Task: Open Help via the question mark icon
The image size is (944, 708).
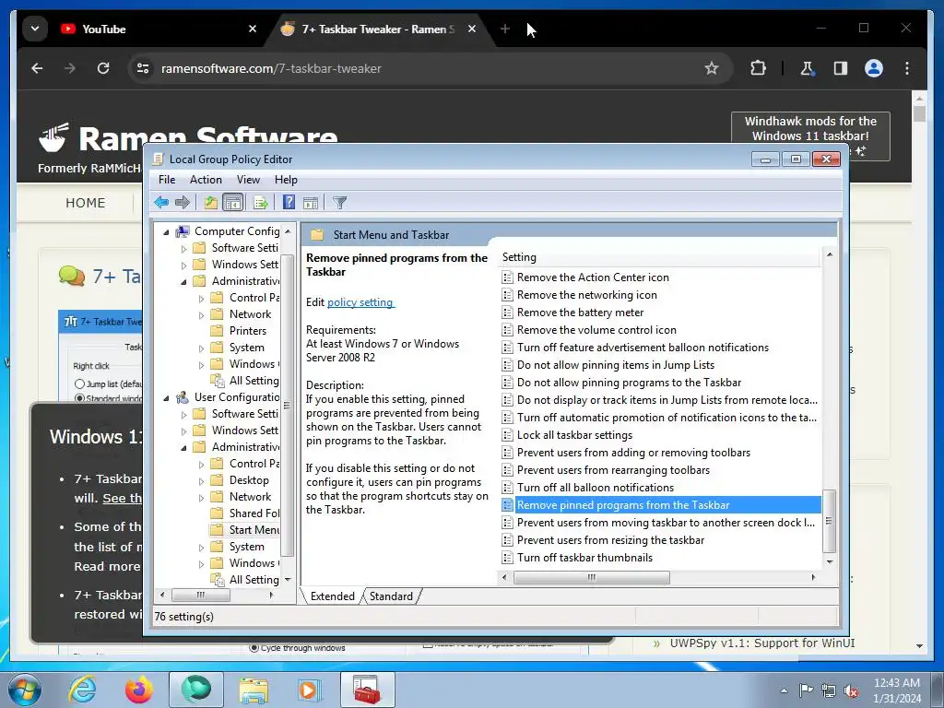Action: [x=289, y=202]
